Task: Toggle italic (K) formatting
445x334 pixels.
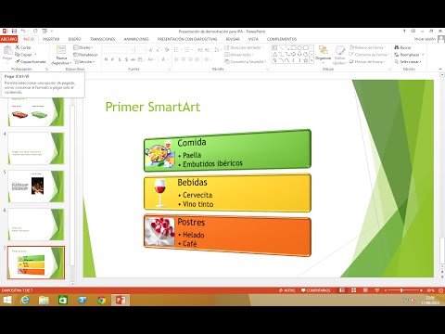Action: pyautogui.click(x=112, y=59)
